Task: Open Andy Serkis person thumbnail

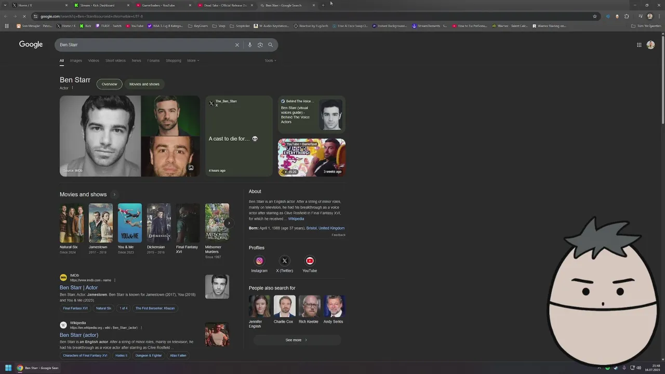Action: (334, 306)
